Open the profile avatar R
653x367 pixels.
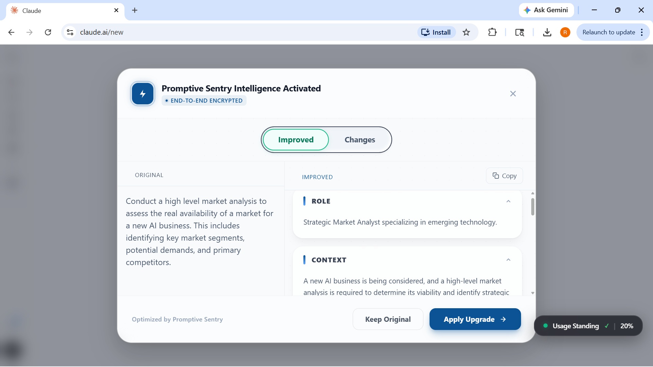(x=565, y=32)
